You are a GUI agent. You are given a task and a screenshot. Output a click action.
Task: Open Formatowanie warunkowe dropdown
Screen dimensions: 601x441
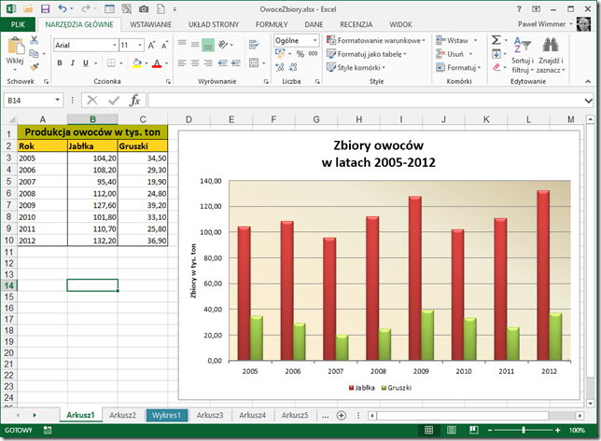coord(376,40)
